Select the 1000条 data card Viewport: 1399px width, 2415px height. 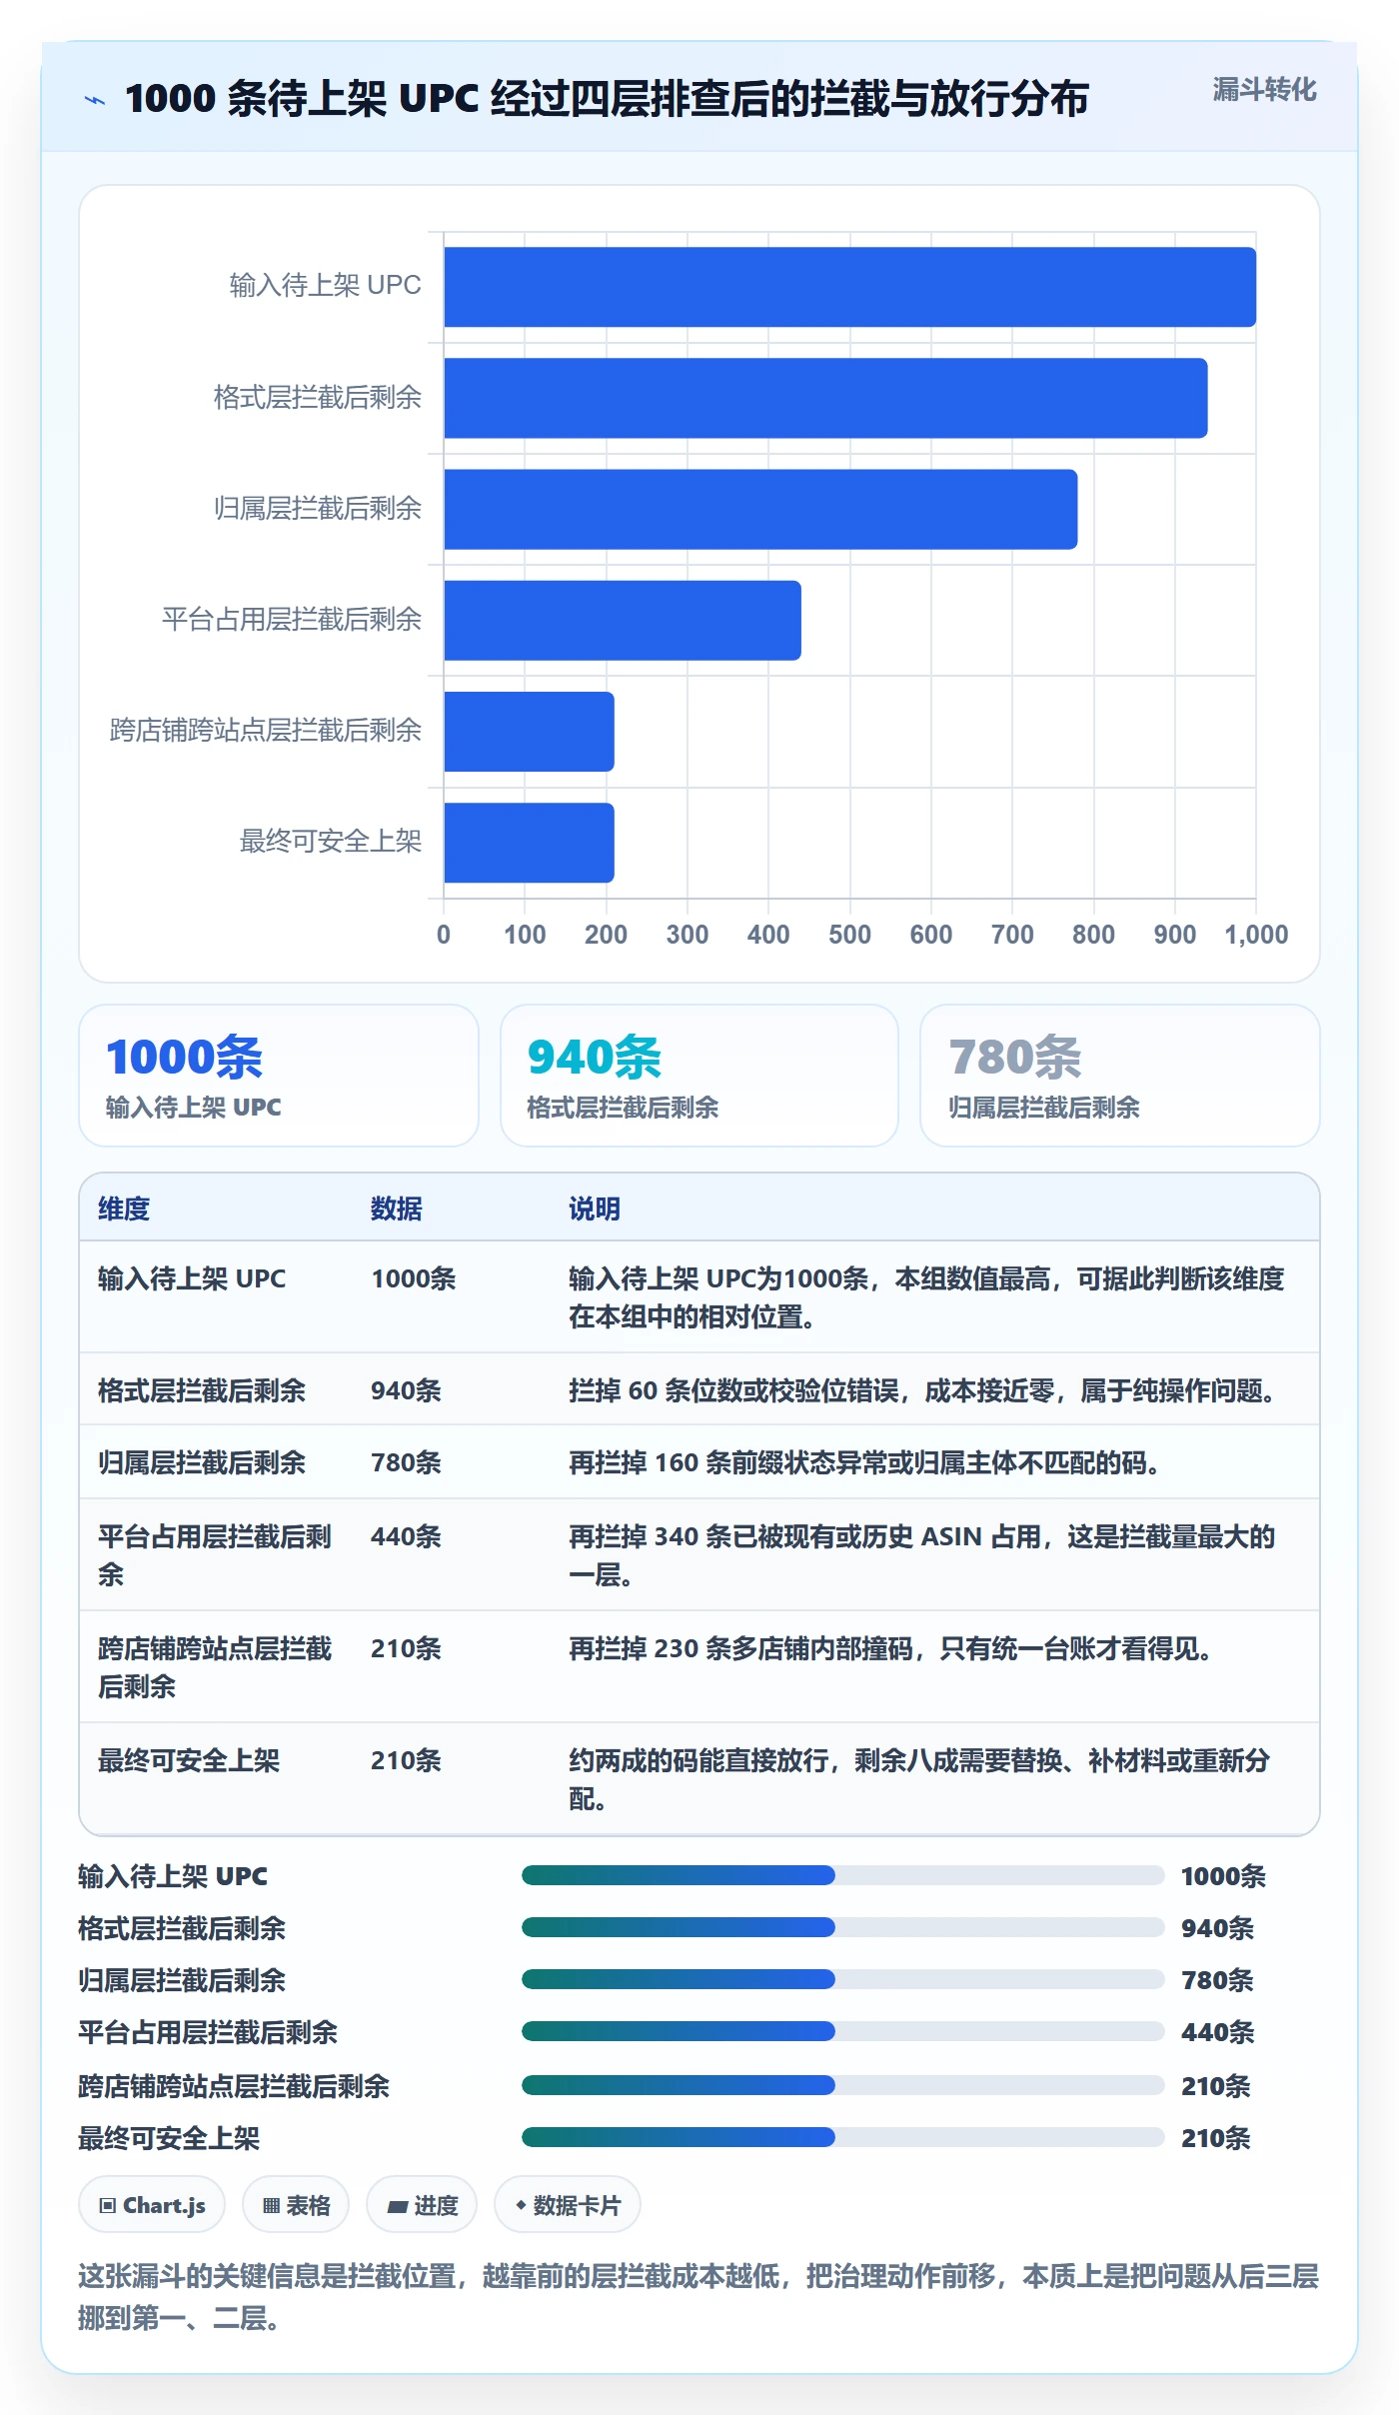click(279, 1076)
